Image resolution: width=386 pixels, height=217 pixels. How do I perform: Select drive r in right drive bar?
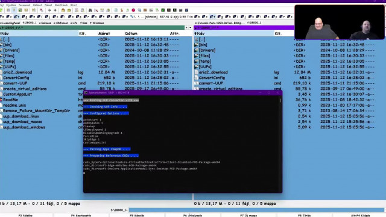click(282, 17)
